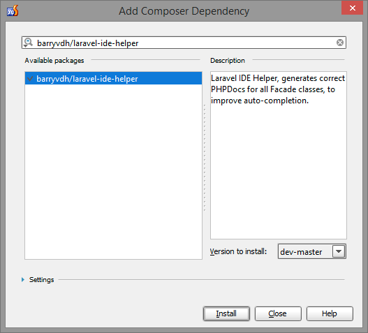Click the Close button

278,313
